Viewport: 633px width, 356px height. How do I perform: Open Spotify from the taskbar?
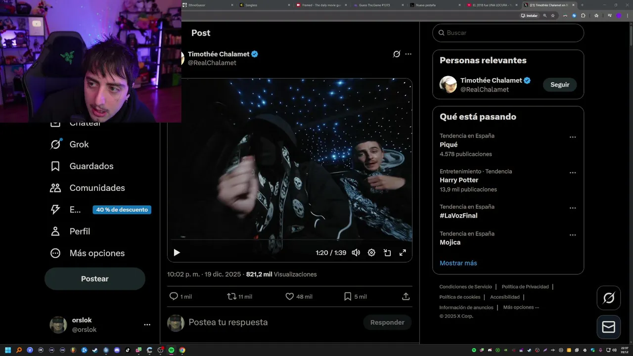coord(171,350)
